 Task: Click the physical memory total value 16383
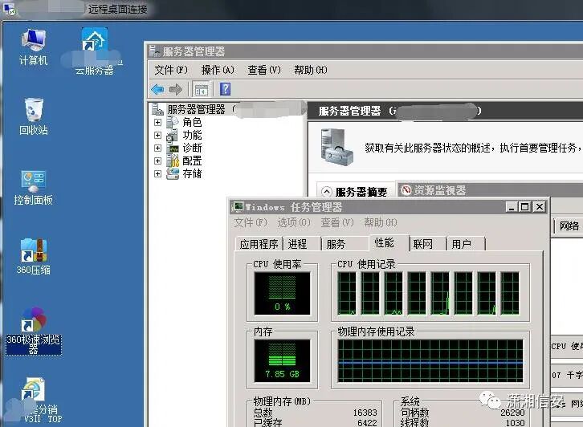[365, 413]
